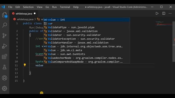Image resolution: width=175 pixels, height=98 pixels.
Task: Open Run and Debug view
Action: click(4, 46)
